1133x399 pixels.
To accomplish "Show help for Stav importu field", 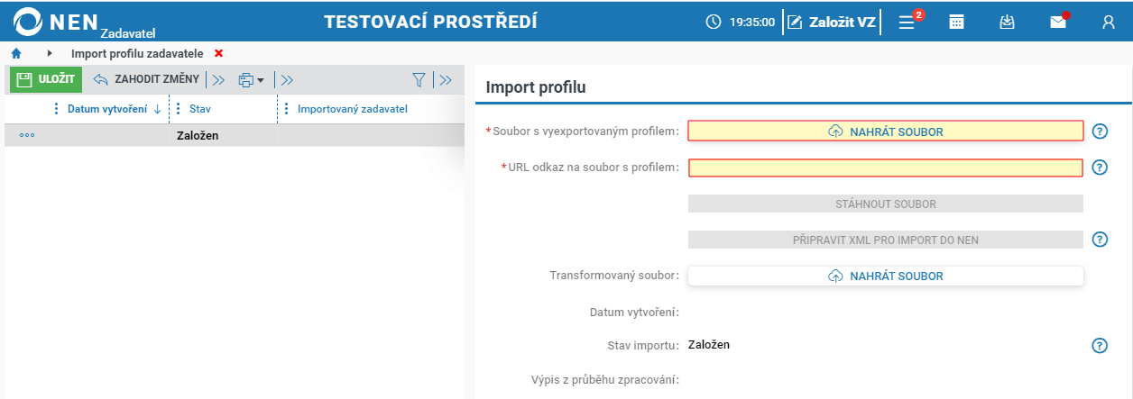I will click(1099, 346).
